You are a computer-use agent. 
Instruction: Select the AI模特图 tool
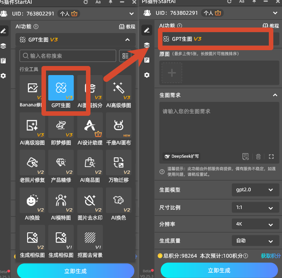click(61, 200)
